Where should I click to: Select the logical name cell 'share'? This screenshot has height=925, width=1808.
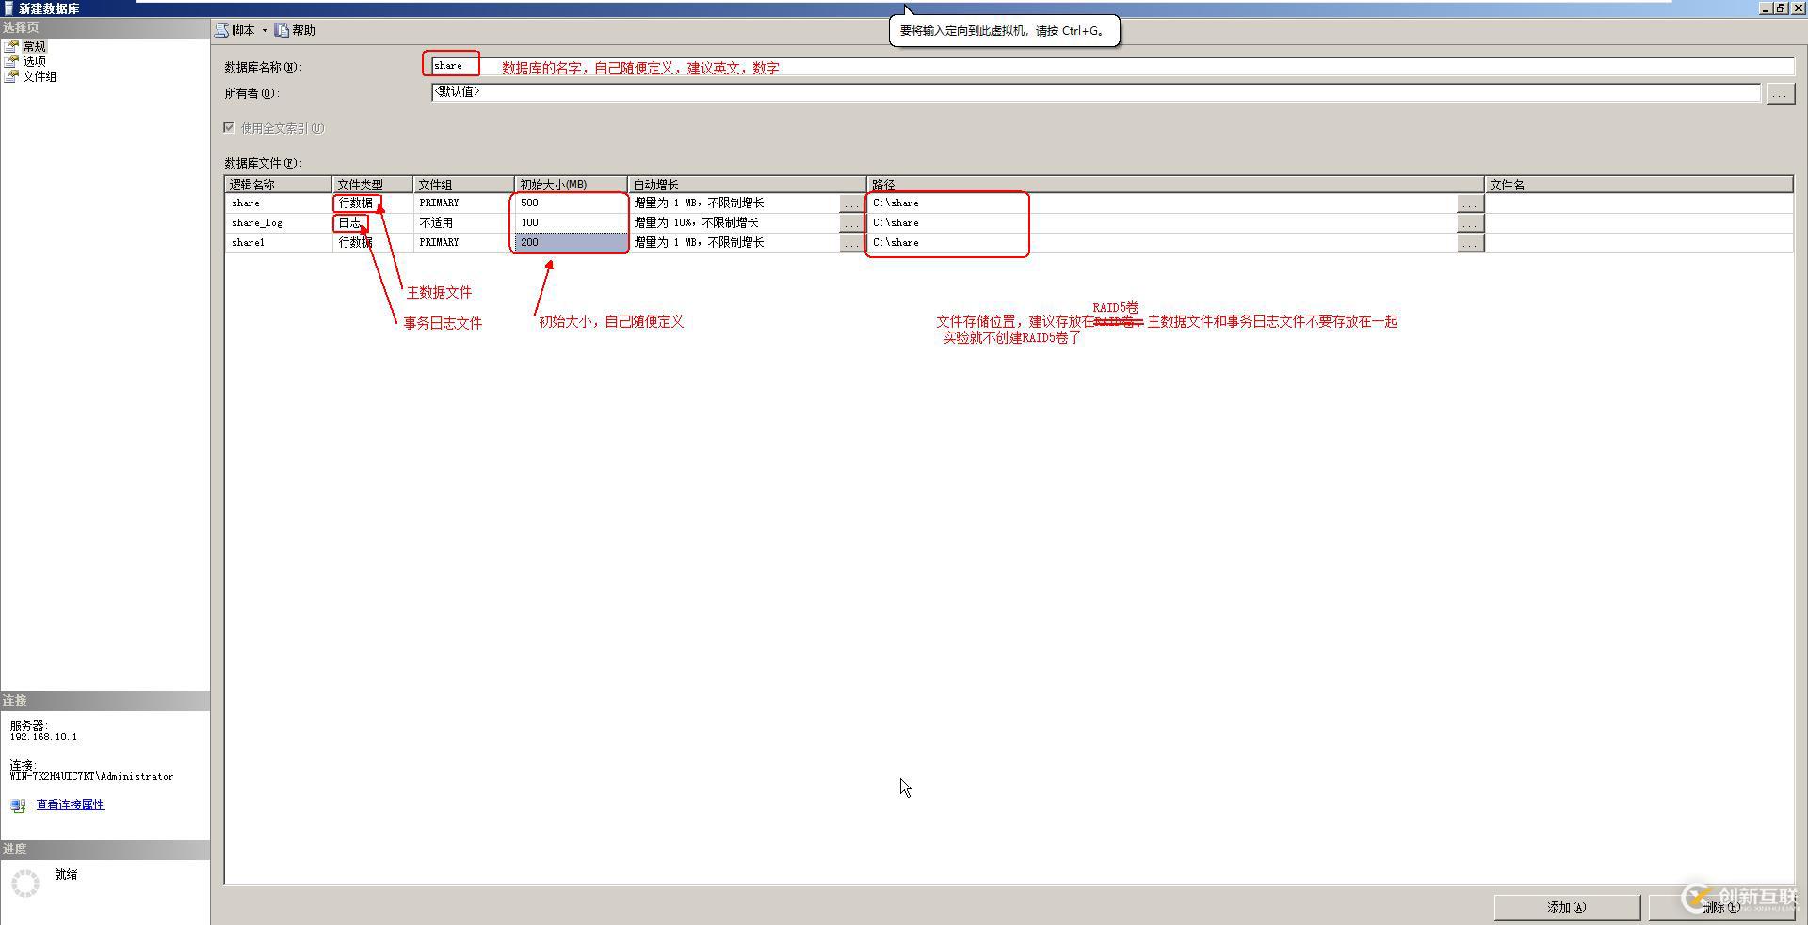coord(278,203)
